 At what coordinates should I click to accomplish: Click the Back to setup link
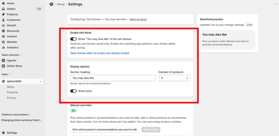tap(138, 19)
